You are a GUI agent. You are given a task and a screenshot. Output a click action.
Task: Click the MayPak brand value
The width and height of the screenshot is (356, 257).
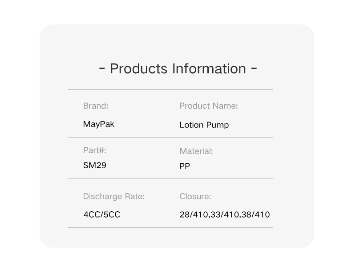[x=99, y=124]
